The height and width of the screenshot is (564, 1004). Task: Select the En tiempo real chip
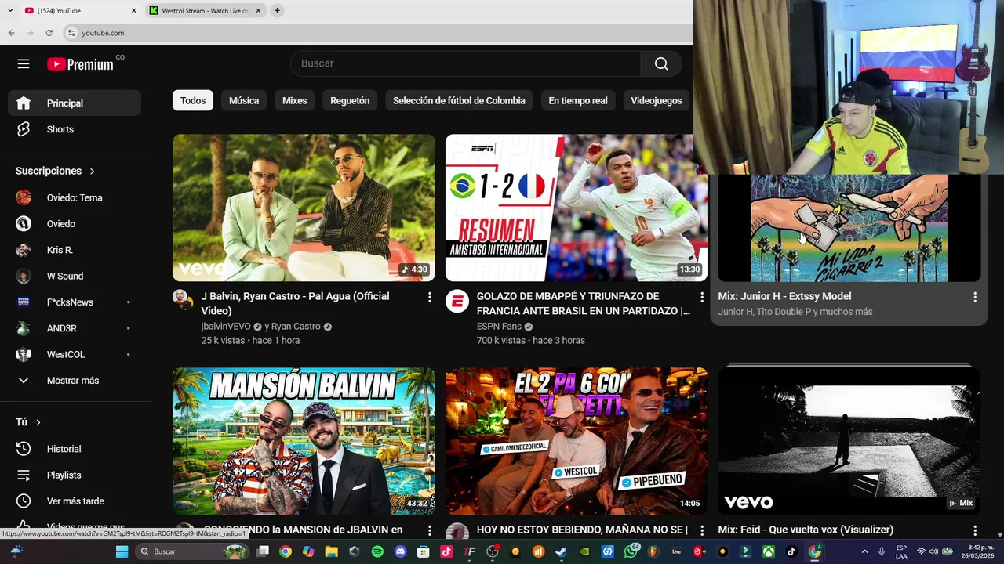[578, 100]
